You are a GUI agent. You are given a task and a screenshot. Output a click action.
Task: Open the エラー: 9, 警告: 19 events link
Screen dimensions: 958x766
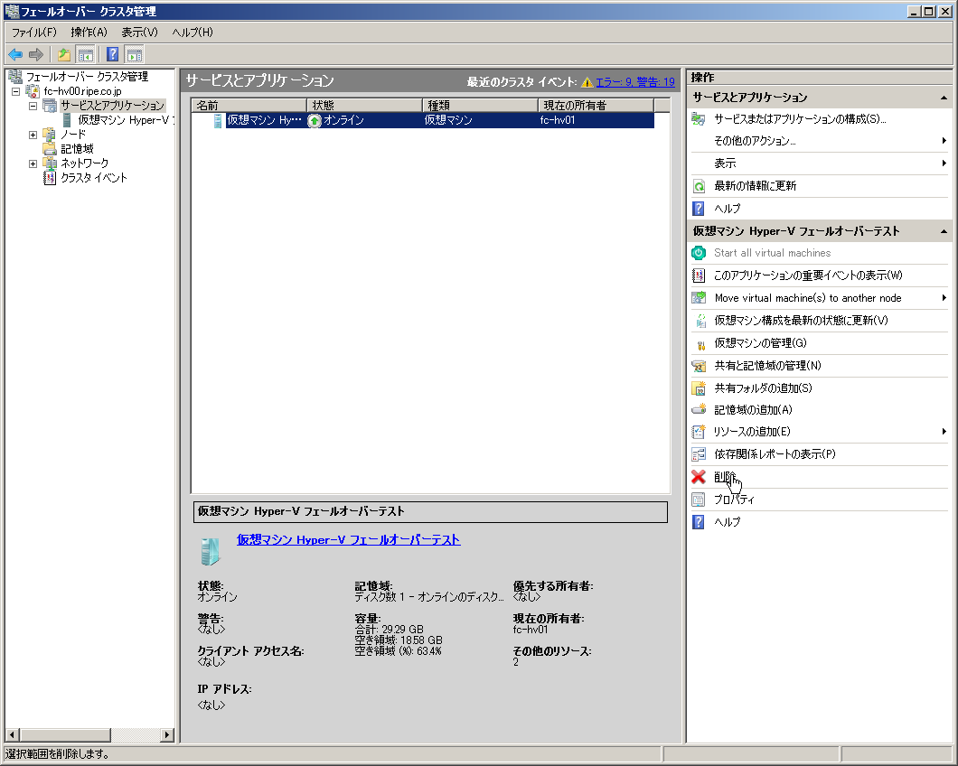(x=635, y=82)
